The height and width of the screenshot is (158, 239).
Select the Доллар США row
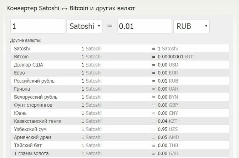pyautogui.click(x=120, y=65)
